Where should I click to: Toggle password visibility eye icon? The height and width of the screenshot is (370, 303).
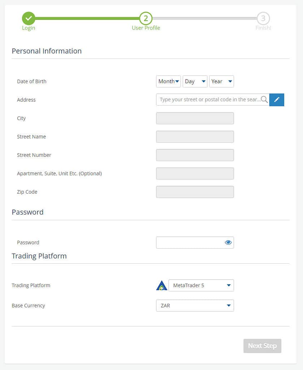click(228, 242)
